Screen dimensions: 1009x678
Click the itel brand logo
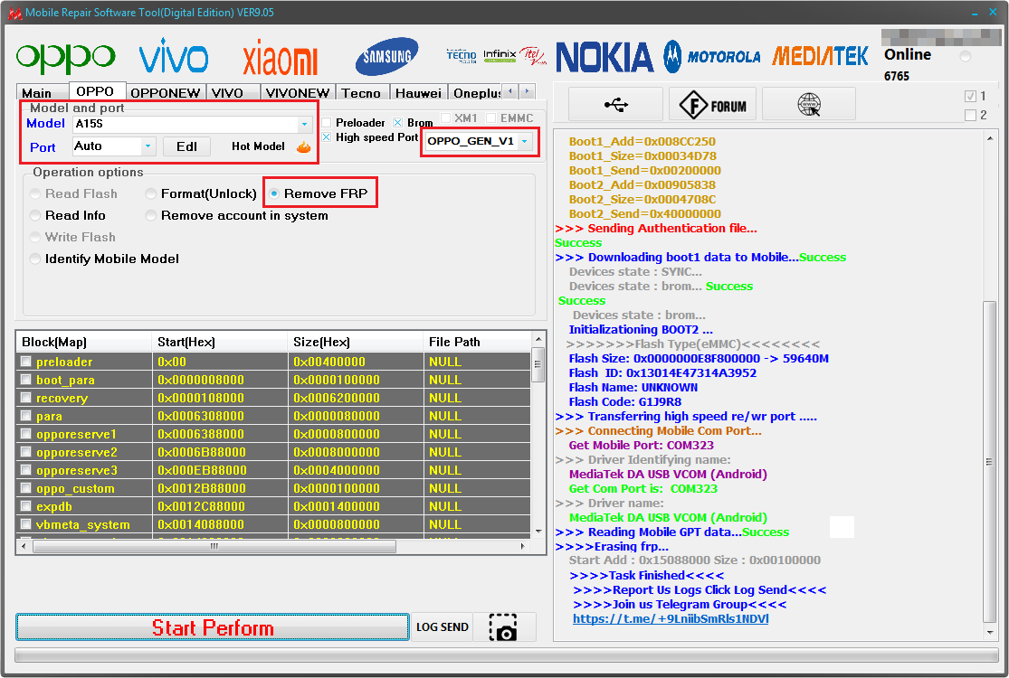533,56
